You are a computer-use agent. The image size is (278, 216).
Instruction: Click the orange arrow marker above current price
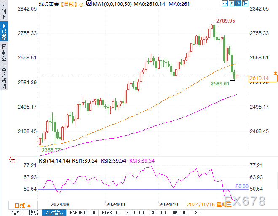coord(275,73)
